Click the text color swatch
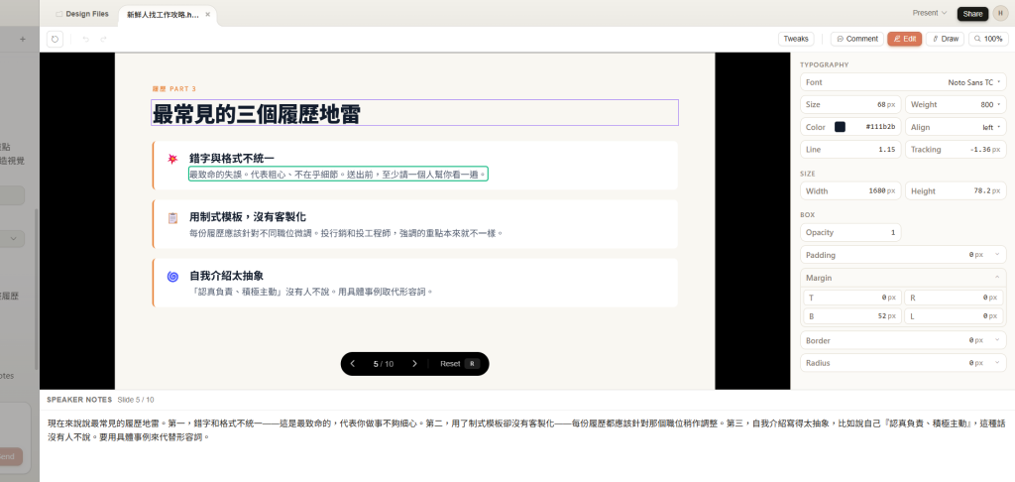Viewport: 1015px width, 482px height. [840, 127]
